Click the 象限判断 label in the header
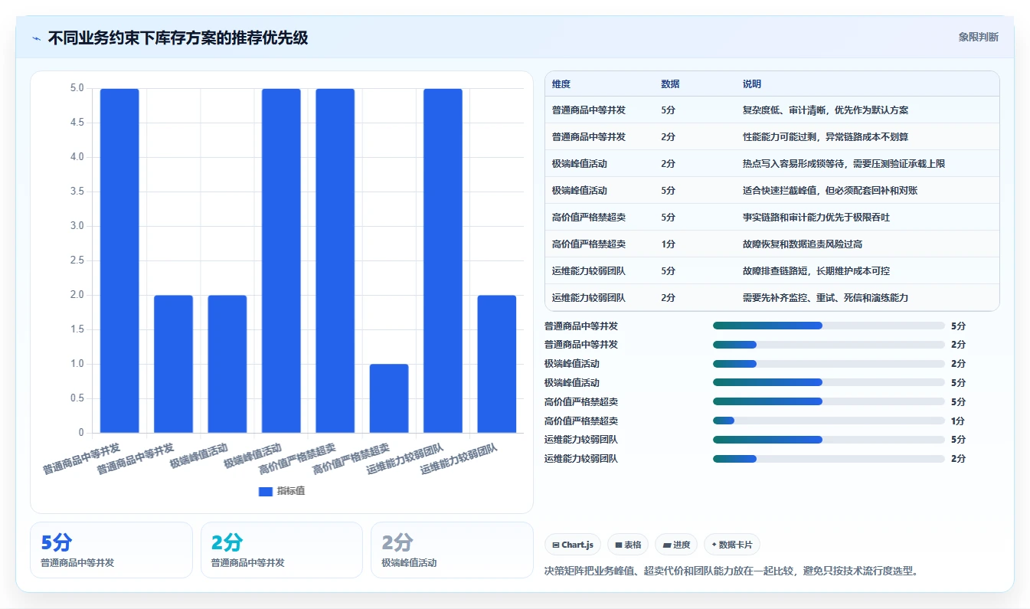Image resolution: width=1030 pixels, height=609 pixels. coord(978,37)
